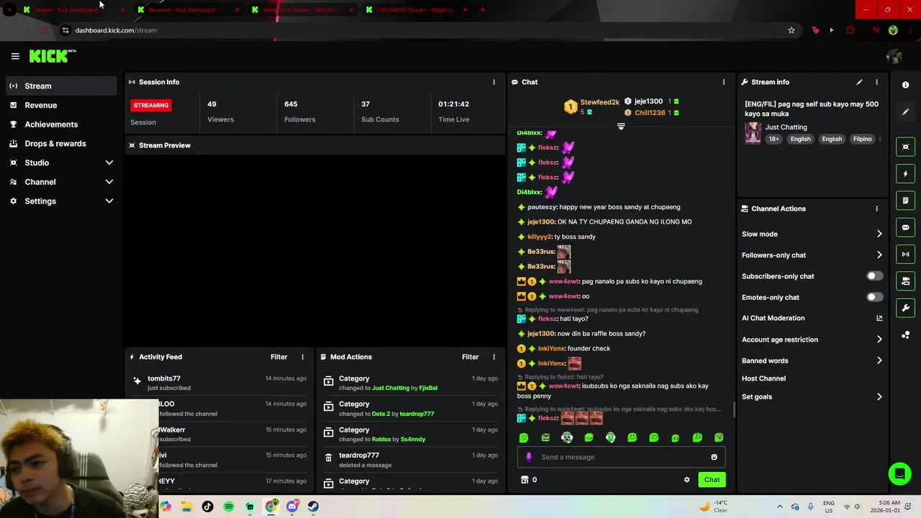
Task: Open Set goals options
Action: point(812,396)
